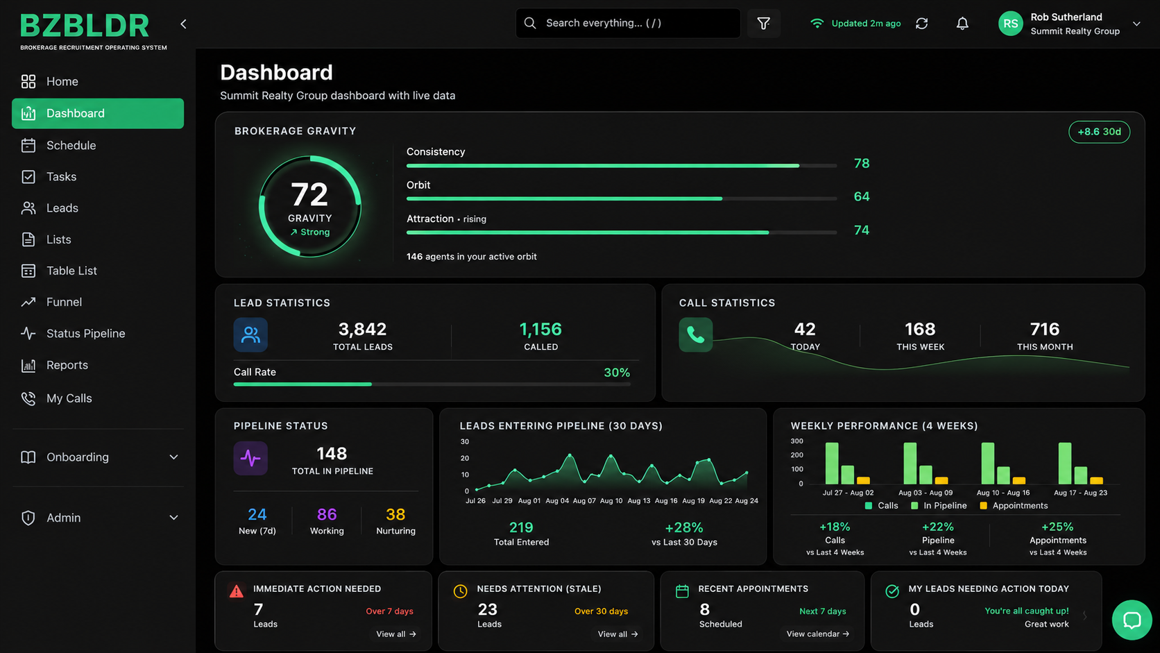
Task: Click the red warning triangle icon
Action: 237,591
